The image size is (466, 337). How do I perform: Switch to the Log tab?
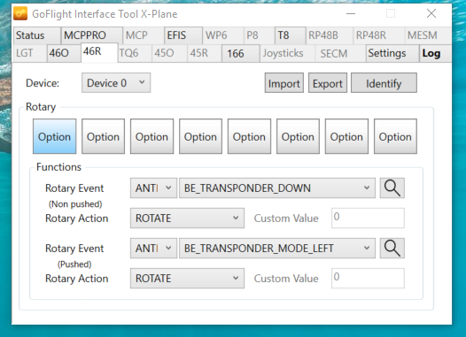[x=435, y=53]
